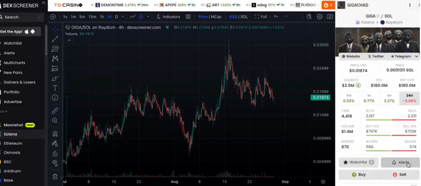Click the green Buy button
421x186 pixels.
359,175
